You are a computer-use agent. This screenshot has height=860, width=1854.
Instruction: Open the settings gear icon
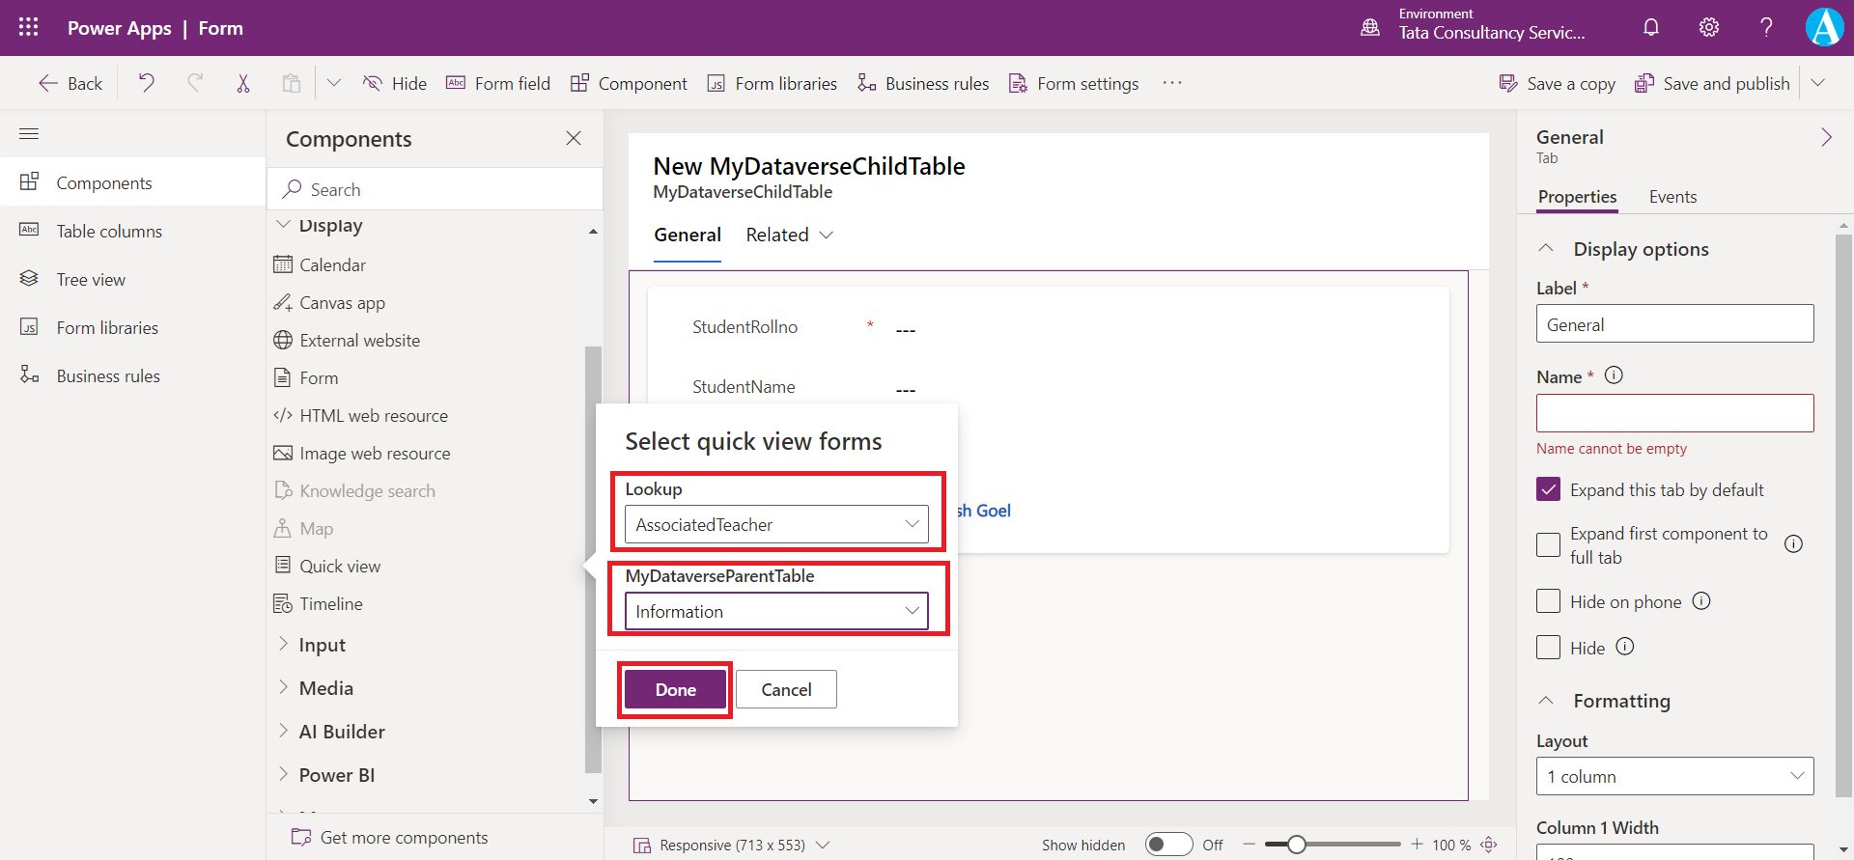click(x=1709, y=27)
